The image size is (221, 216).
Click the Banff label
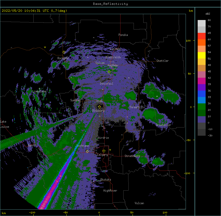click(x=32, y=145)
